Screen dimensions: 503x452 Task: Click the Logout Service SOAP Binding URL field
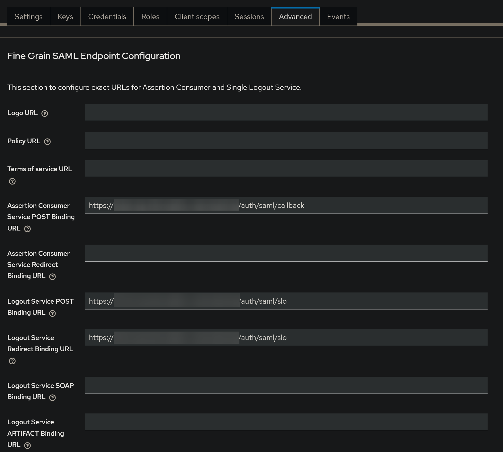pos(286,385)
